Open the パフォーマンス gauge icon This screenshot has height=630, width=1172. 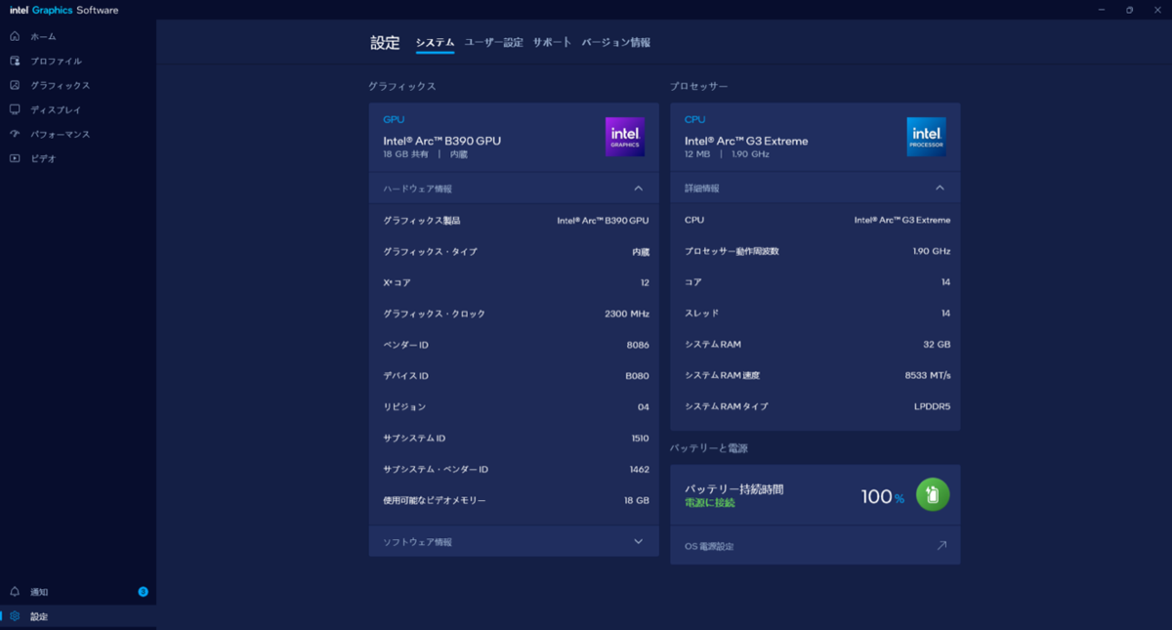click(x=15, y=134)
